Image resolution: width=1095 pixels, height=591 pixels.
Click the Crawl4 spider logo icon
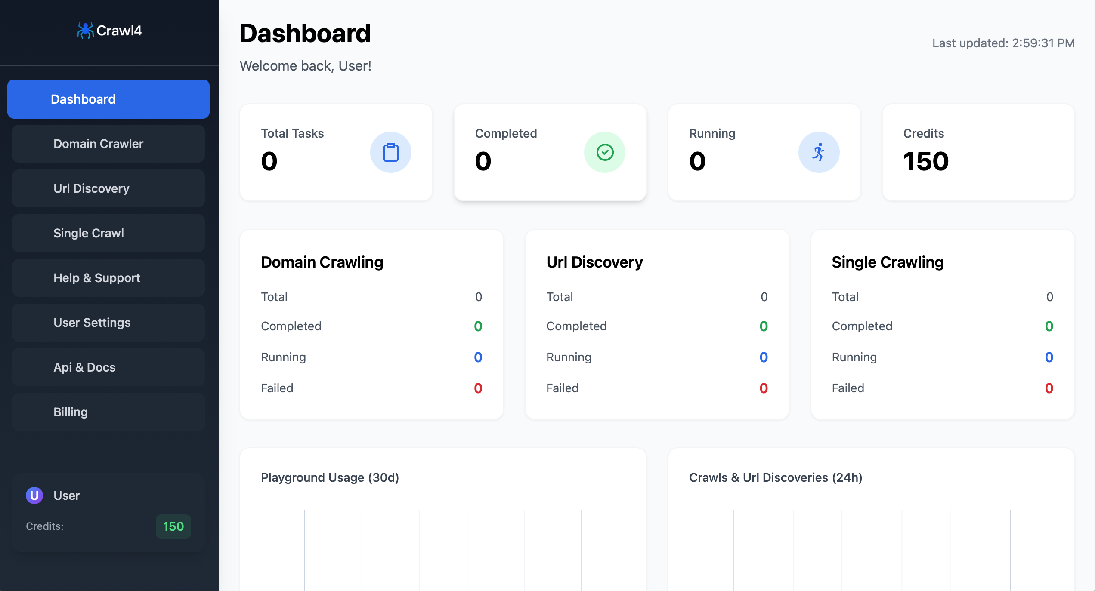(x=85, y=31)
